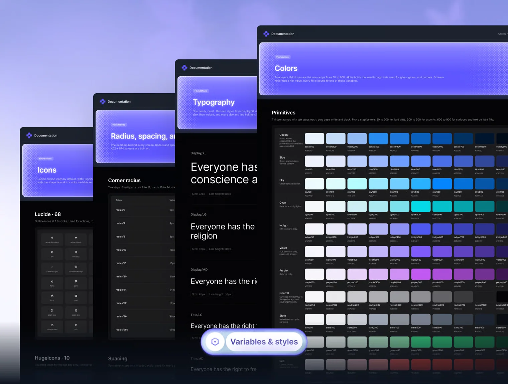Select the scan-face icon tile

point(52,312)
